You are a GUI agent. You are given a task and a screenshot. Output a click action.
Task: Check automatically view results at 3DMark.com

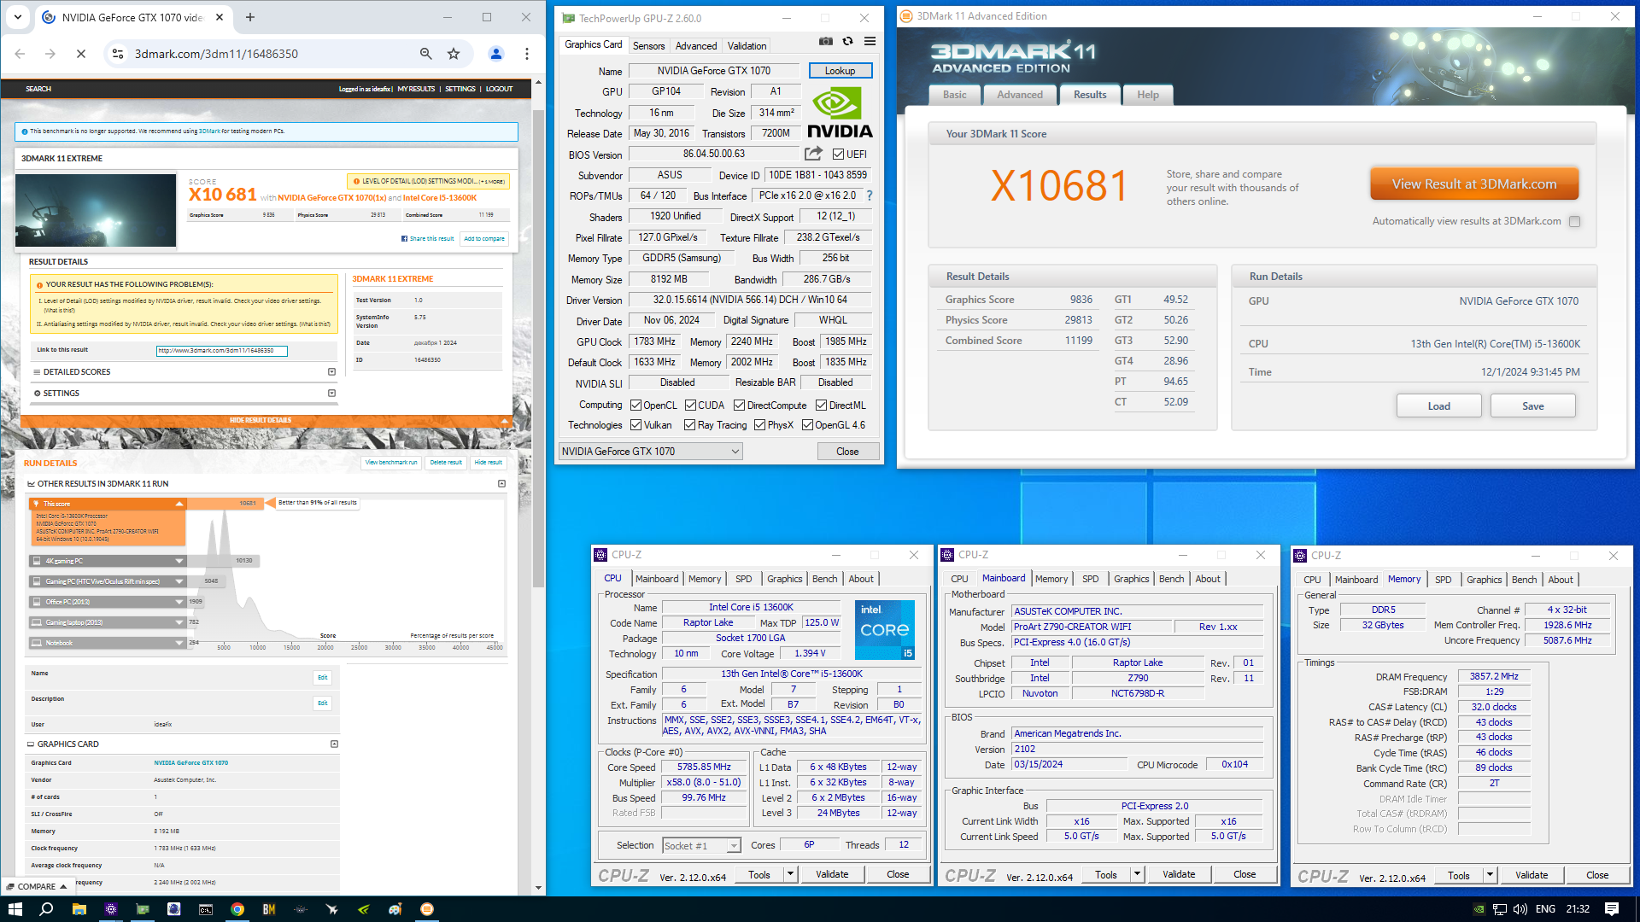click(1575, 221)
